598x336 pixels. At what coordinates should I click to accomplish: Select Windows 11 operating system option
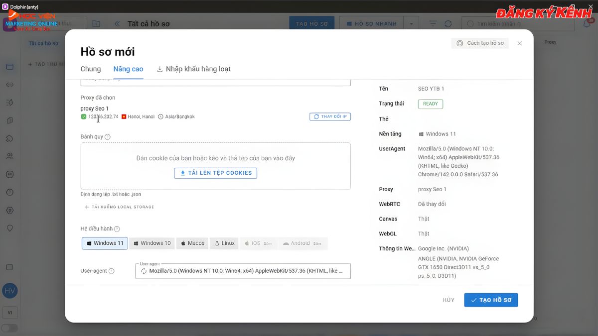105,243
